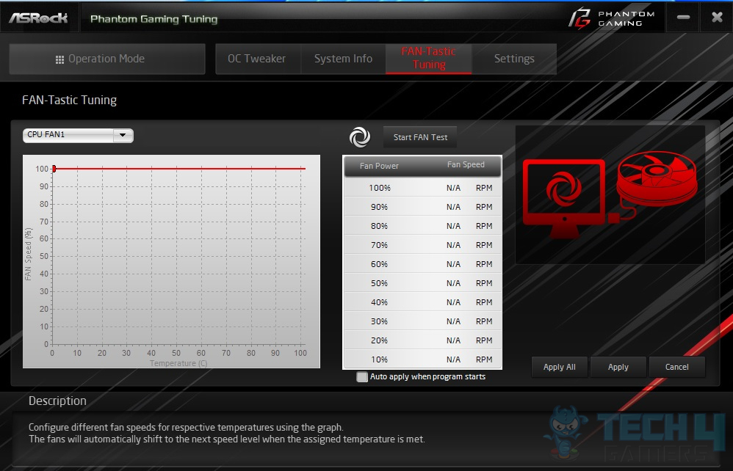733x471 pixels.
Task: Click the Fan Power column header
Action: click(379, 166)
